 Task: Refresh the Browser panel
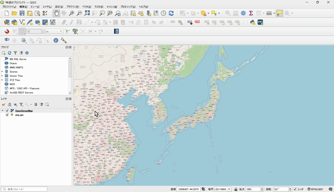coord(9,53)
